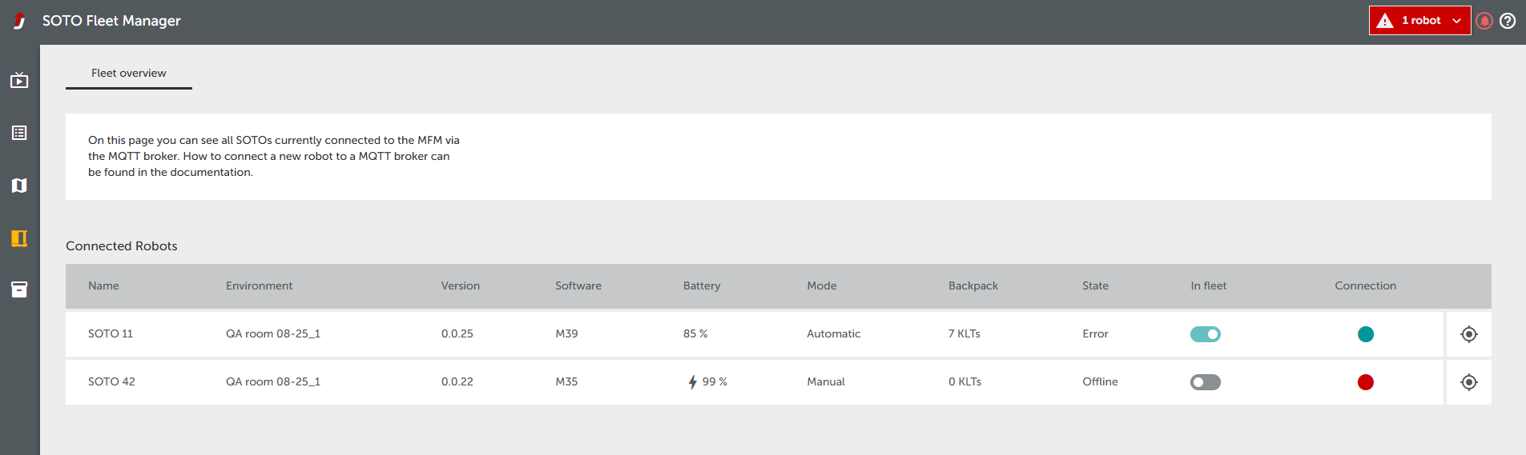Sort by the Battery column header
Viewport: 1526px width, 455px height.
[x=702, y=285]
